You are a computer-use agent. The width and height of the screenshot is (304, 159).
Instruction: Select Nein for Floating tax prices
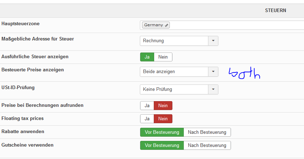[163, 119]
